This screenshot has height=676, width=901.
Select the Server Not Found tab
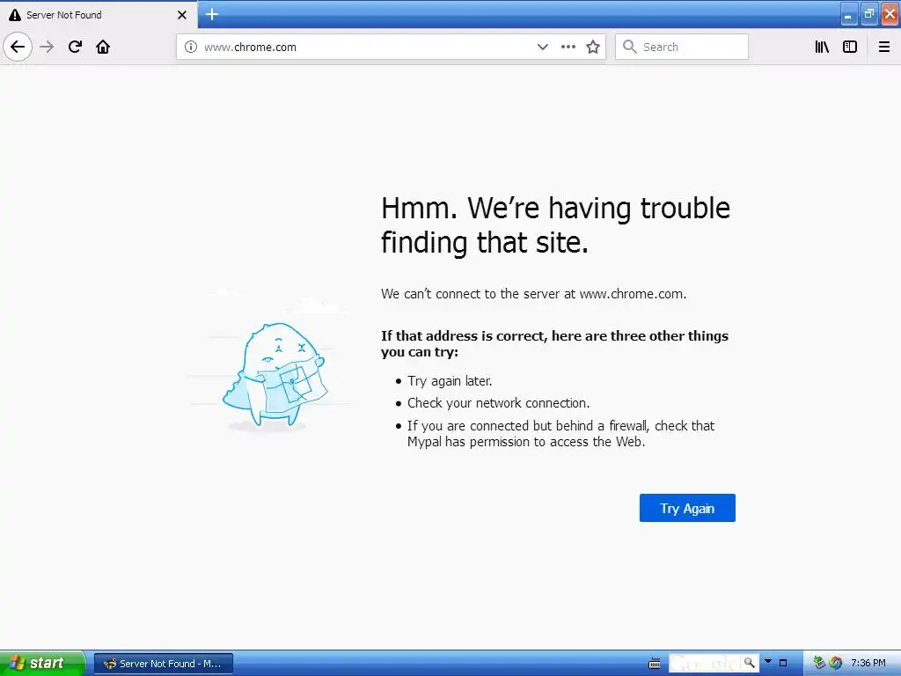coord(99,14)
